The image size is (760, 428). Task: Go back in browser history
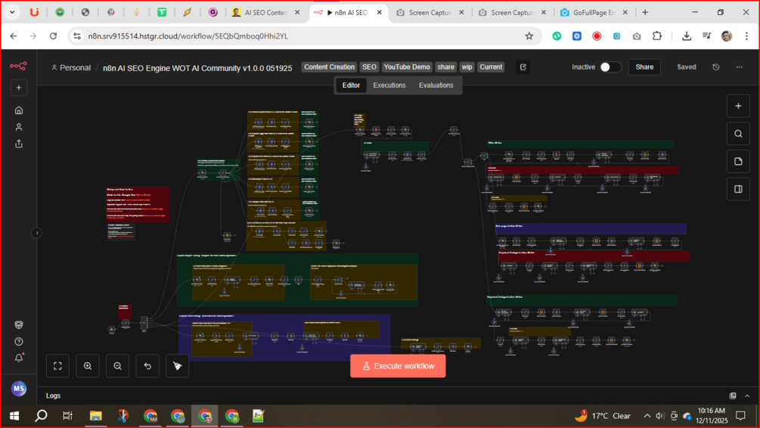pyautogui.click(x=14, y=36)
